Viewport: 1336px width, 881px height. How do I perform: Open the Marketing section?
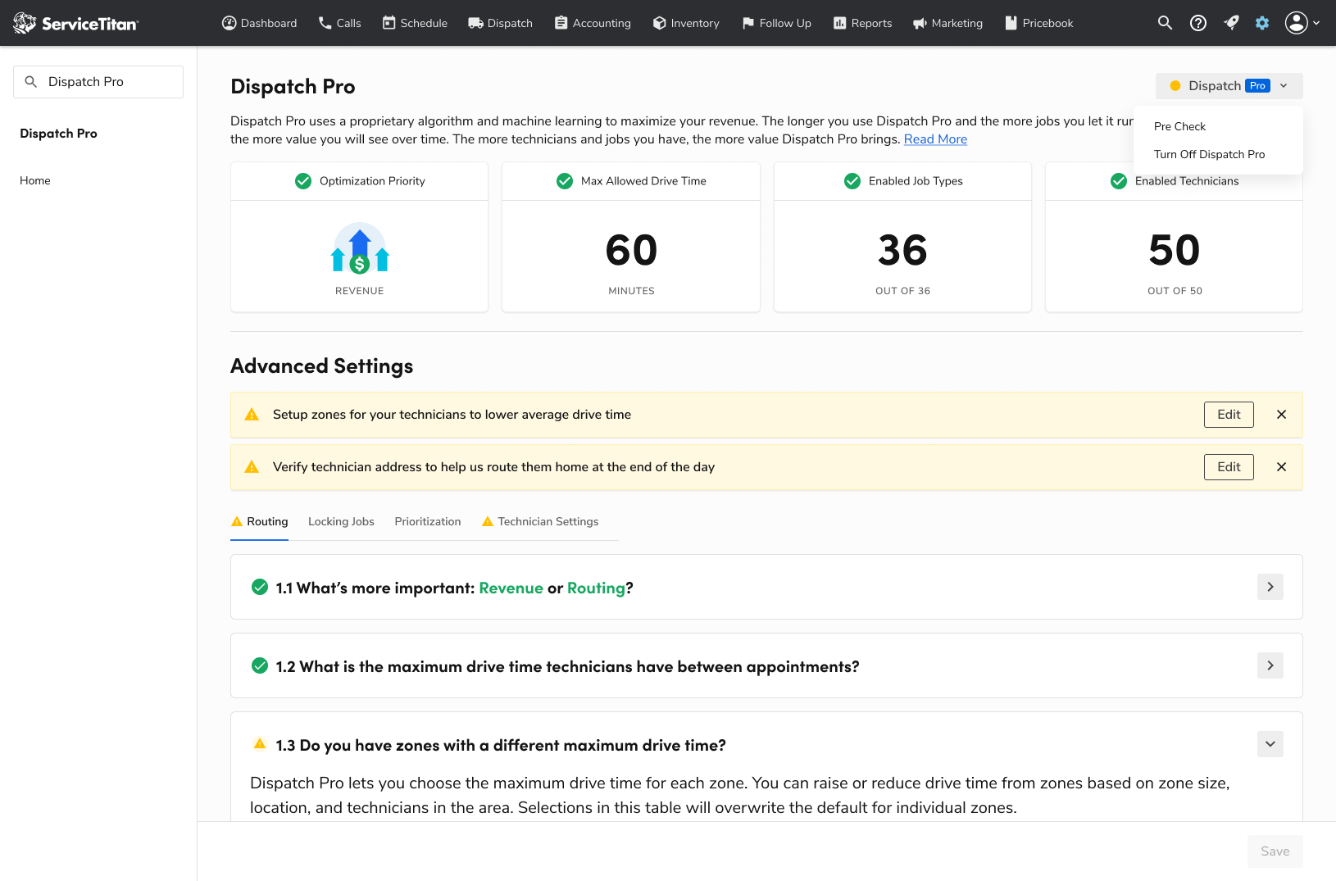point(947,23)
